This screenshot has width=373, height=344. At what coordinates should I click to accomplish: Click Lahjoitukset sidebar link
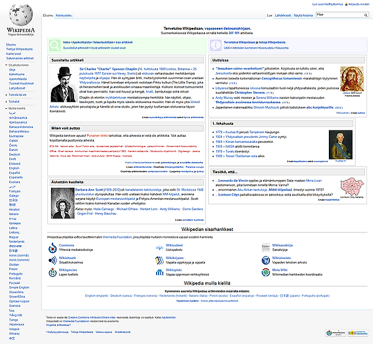pyautogui.click(x=17, y=88)
